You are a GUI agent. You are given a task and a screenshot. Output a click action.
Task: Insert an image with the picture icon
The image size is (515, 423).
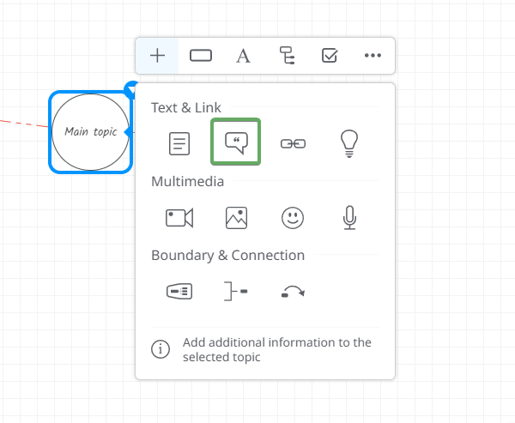(236, 218)
